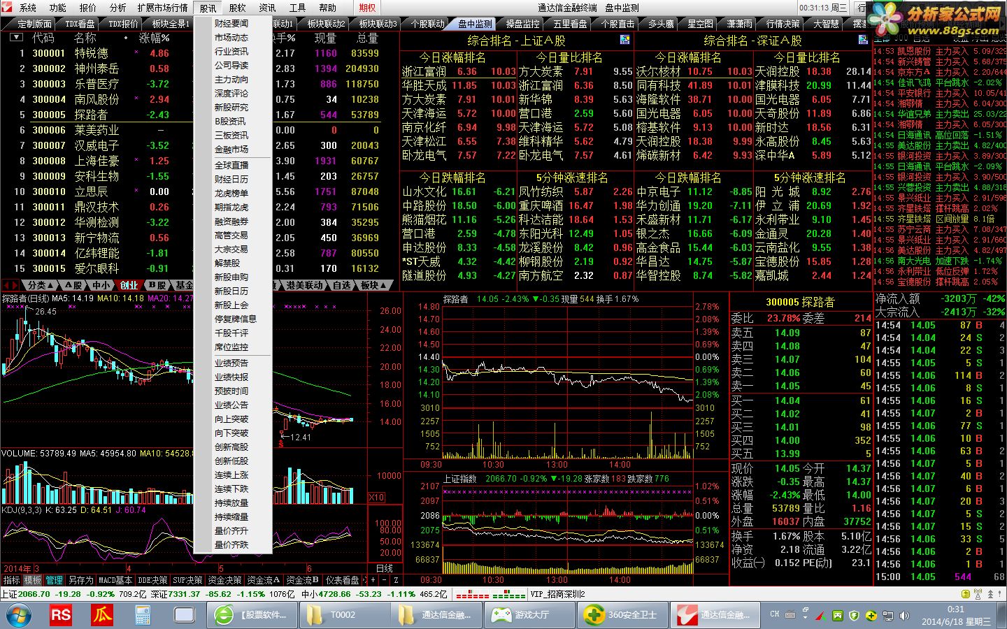Open the T0002 folder taskbar item
Screen dimensions: 1007x629
(x=343, y=615)
